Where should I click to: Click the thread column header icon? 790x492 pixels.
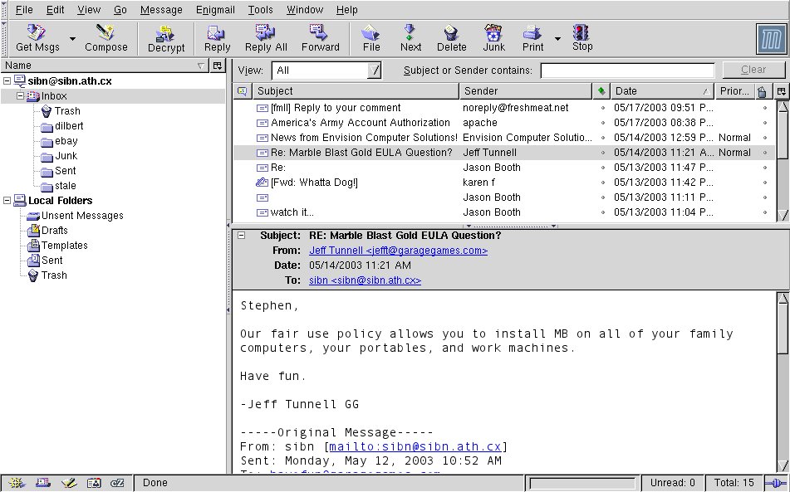(x=243, y=91)
